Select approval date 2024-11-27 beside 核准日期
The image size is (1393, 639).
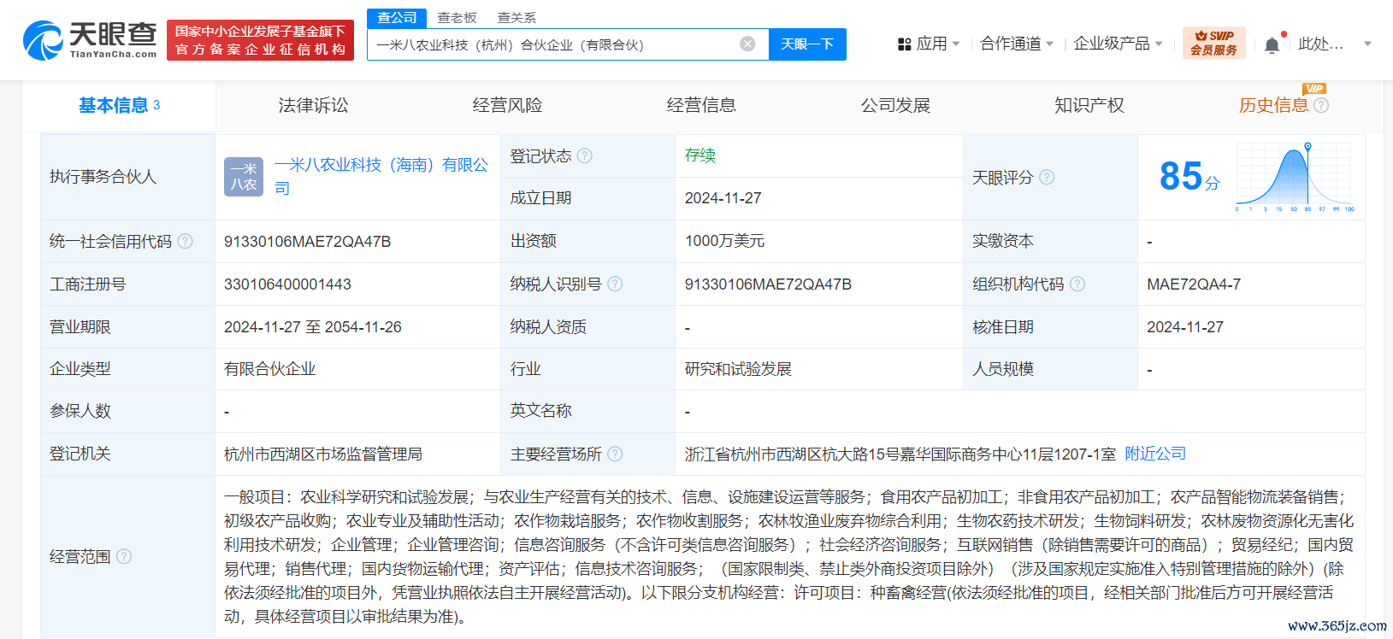[x=1184, y=327]
